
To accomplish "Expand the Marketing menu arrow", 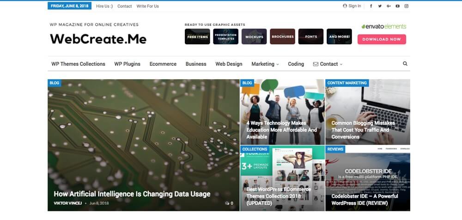I will coord(278,64).
